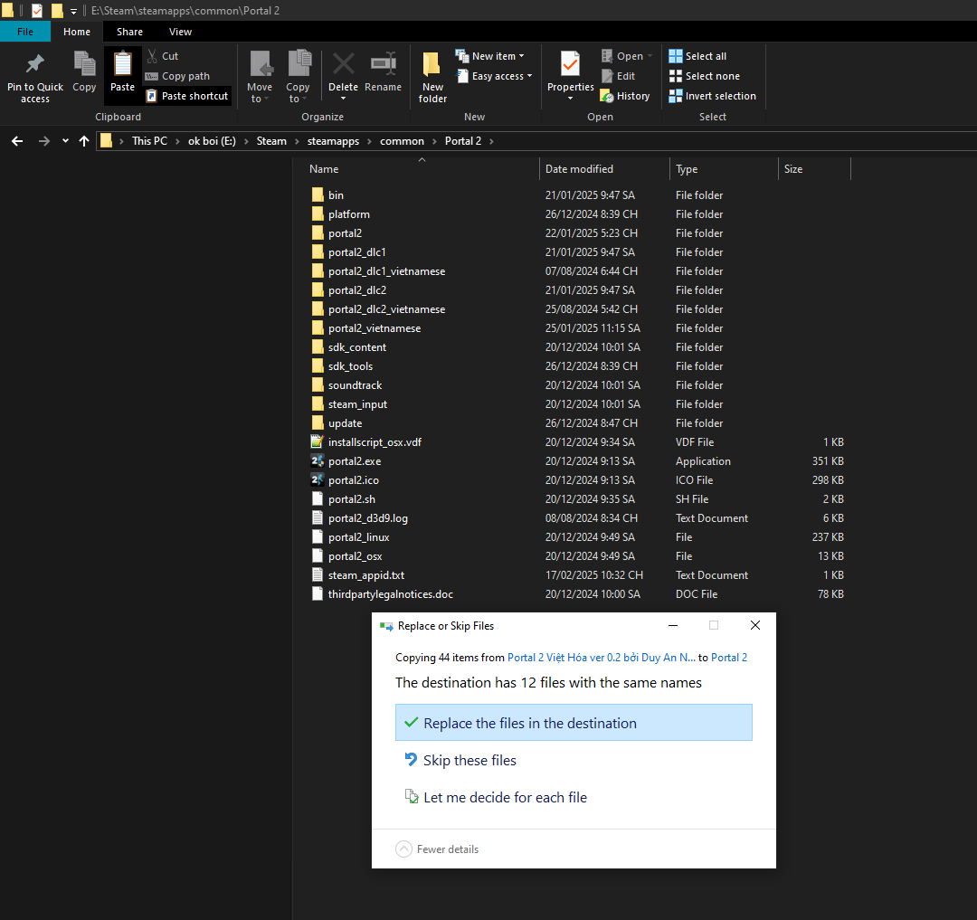Click steamapps in the address breadcrumb
The height and width of the screenshot is (920, 977).
coord(333,141)
